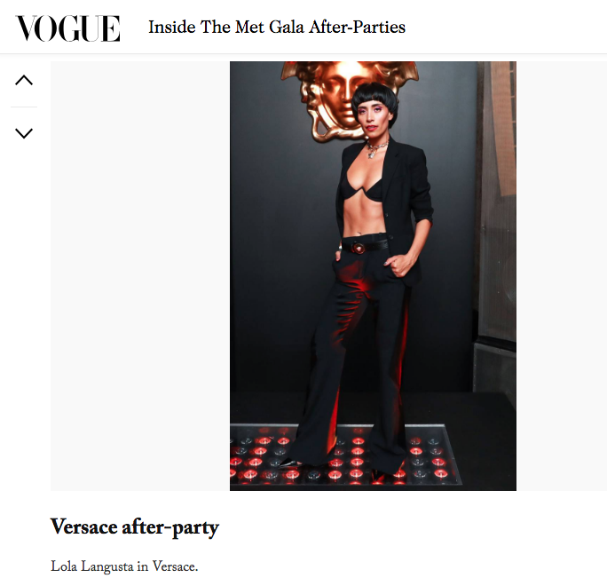Click the blank grey area left of photo
Viewport: 607px width, 578px height.
[x=140, y=276]
